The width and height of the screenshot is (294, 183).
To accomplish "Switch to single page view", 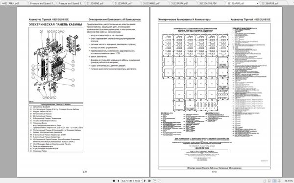I will (x=265, y=181).
